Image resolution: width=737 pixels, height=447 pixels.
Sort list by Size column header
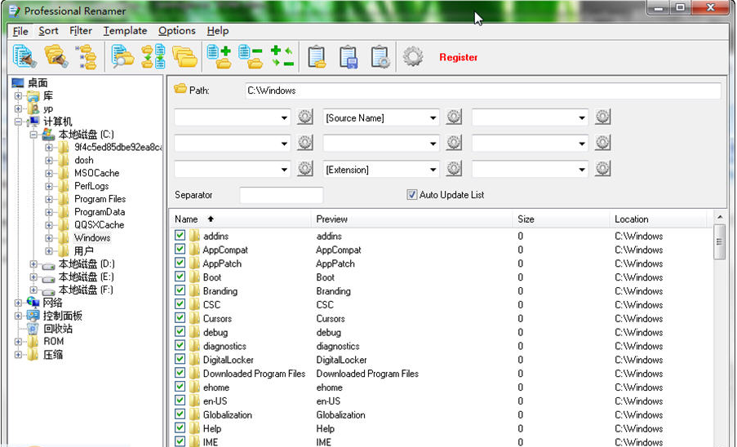click(x=526, y=219)
